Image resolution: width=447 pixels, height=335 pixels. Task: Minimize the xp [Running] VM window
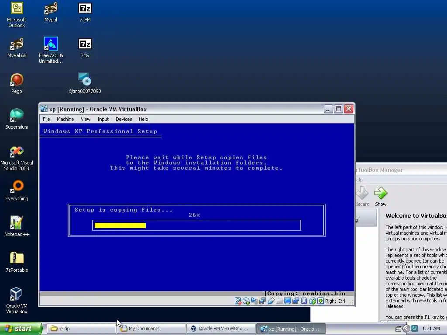pyautogui.click(x=328, y=109)
